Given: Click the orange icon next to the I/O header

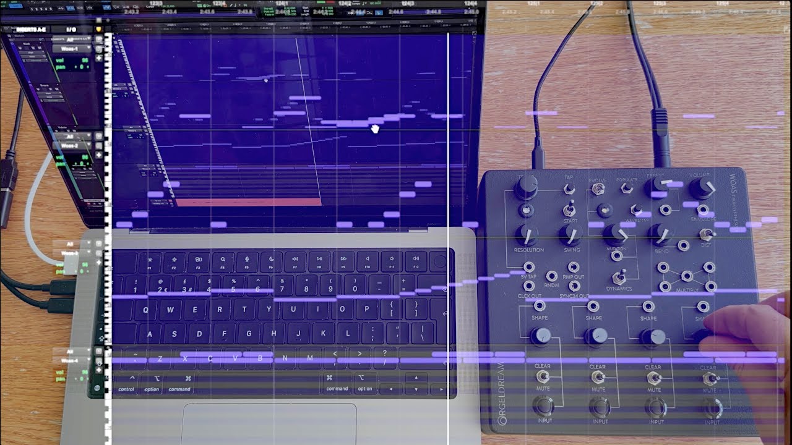Looking at the screenshot, I should [x=98, y=29].
